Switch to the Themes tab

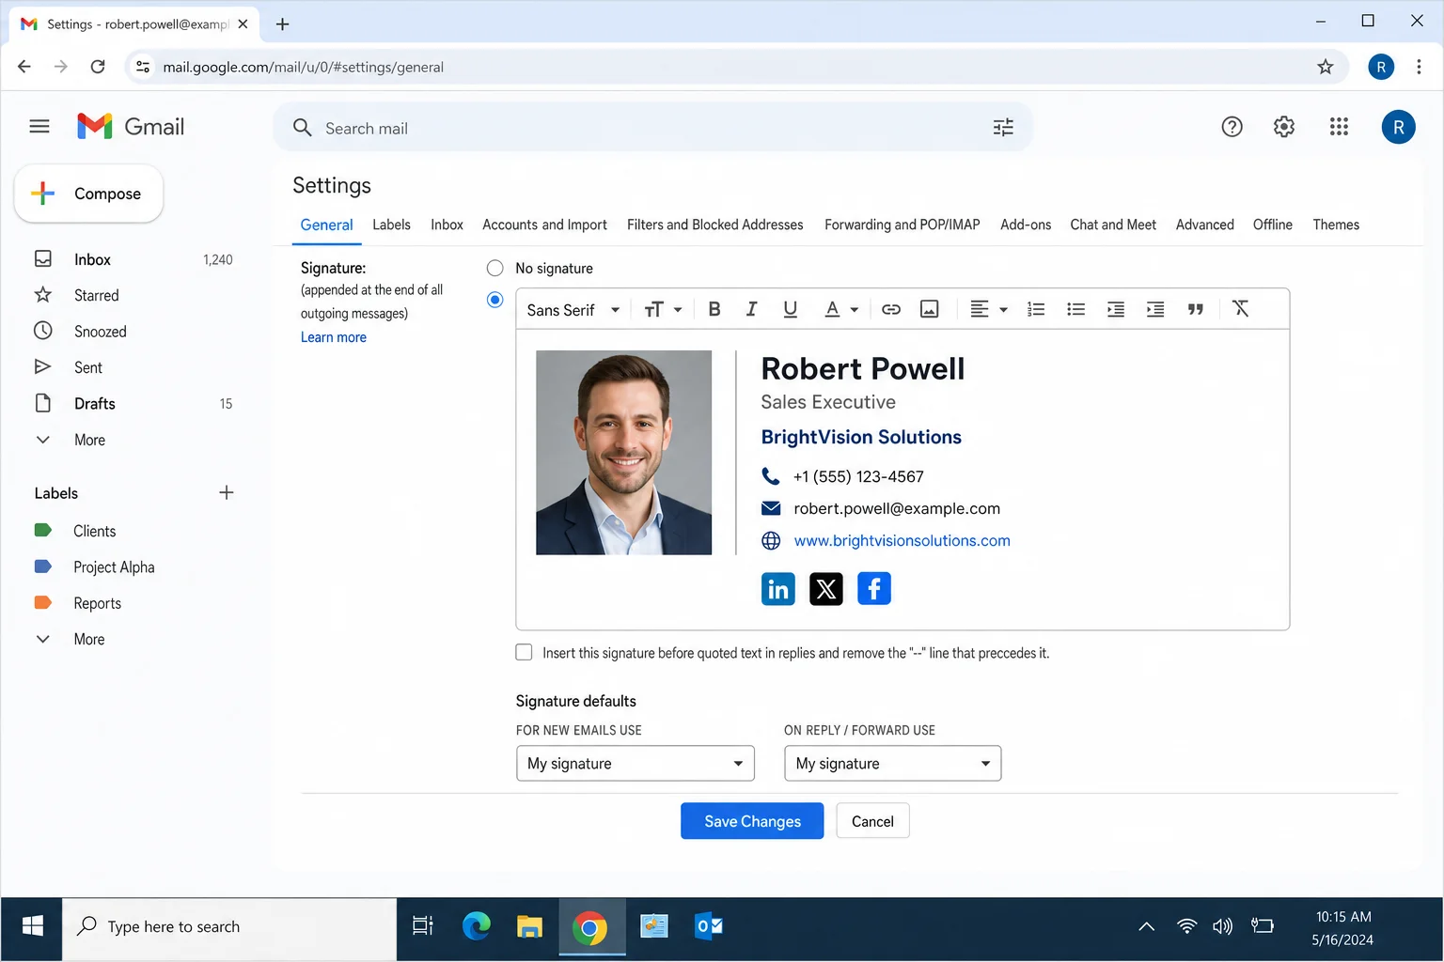coord(1336,225)
